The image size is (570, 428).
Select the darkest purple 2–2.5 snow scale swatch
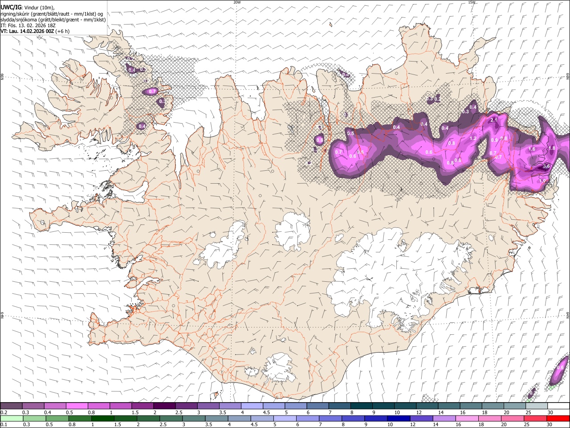coord(164,406)
